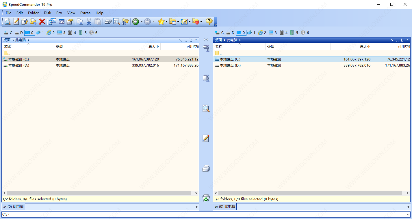The width and height of the screenshot is (412, 219).
Task: Click the clipboard paste icon
Action: click(x=98, y=22)
